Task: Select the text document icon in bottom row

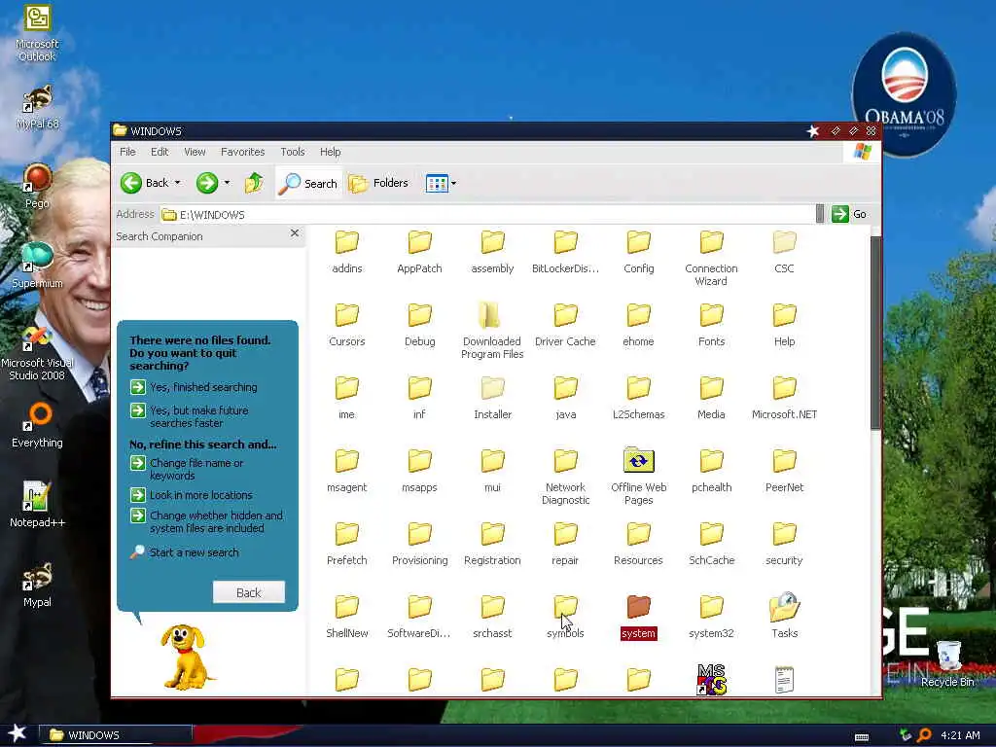Action: point(785,679)
